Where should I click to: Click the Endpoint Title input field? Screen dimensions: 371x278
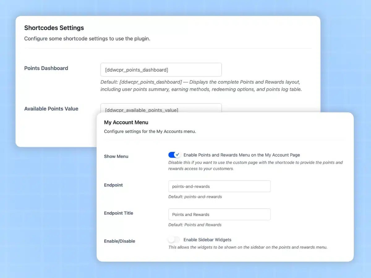point(220,214)
